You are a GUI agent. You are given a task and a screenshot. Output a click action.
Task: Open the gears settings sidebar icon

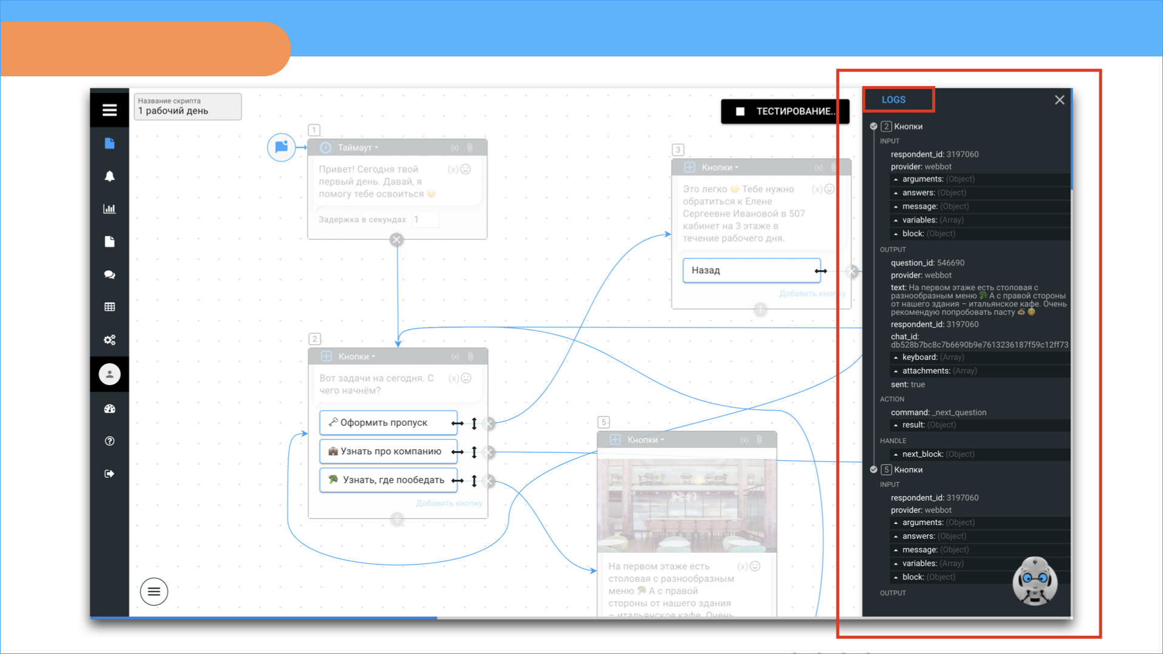click(110, 340)
